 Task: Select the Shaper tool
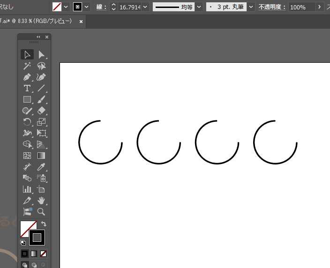pos(27,111)
